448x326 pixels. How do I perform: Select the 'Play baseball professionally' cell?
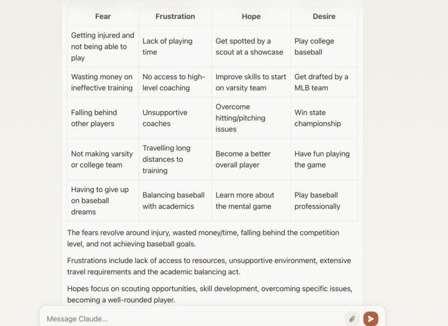(324, 201)
